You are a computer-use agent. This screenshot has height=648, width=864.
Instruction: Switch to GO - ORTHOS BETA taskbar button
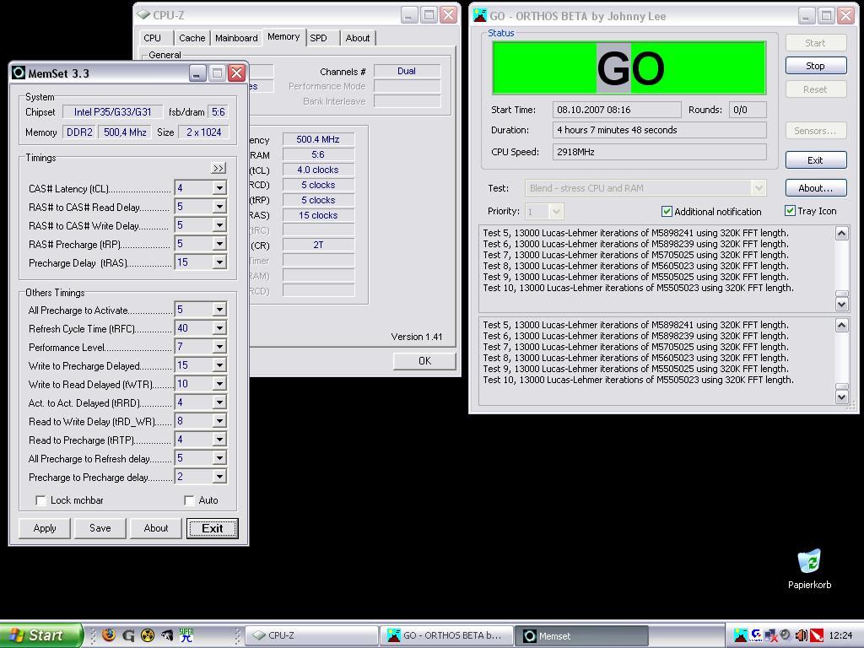pos(447,635)
